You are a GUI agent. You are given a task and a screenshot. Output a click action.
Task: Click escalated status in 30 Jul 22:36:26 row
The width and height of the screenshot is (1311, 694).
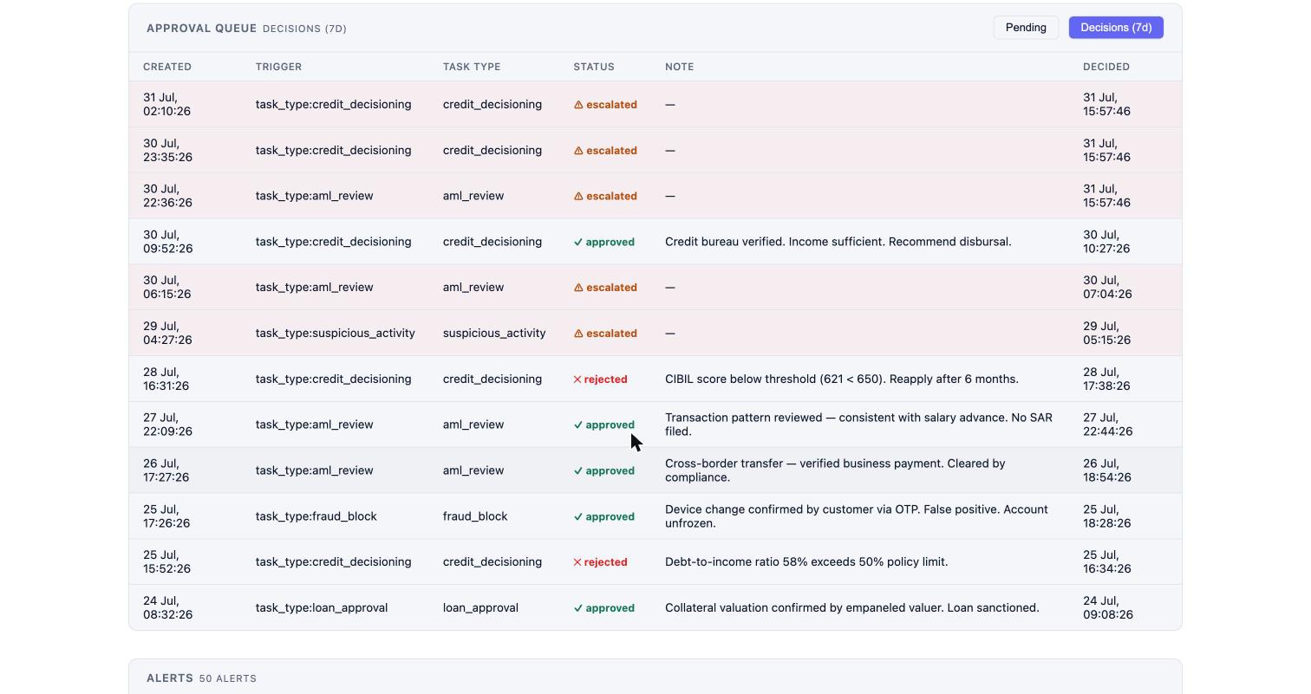click(605, 196)
